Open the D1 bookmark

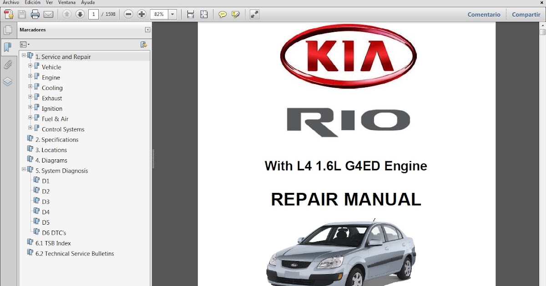(x=45, y=181)
